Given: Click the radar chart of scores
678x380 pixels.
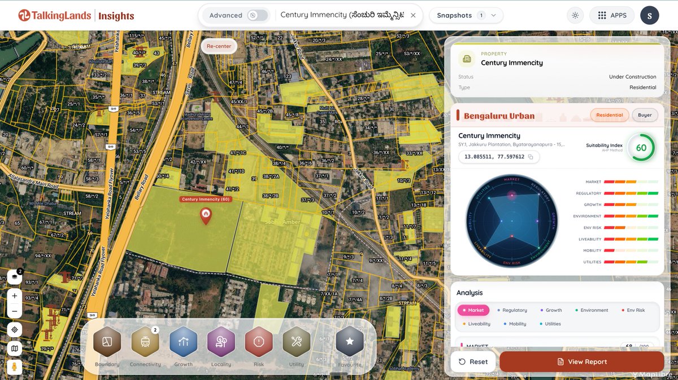Looking at the screenshot, I should click(511, 220).
